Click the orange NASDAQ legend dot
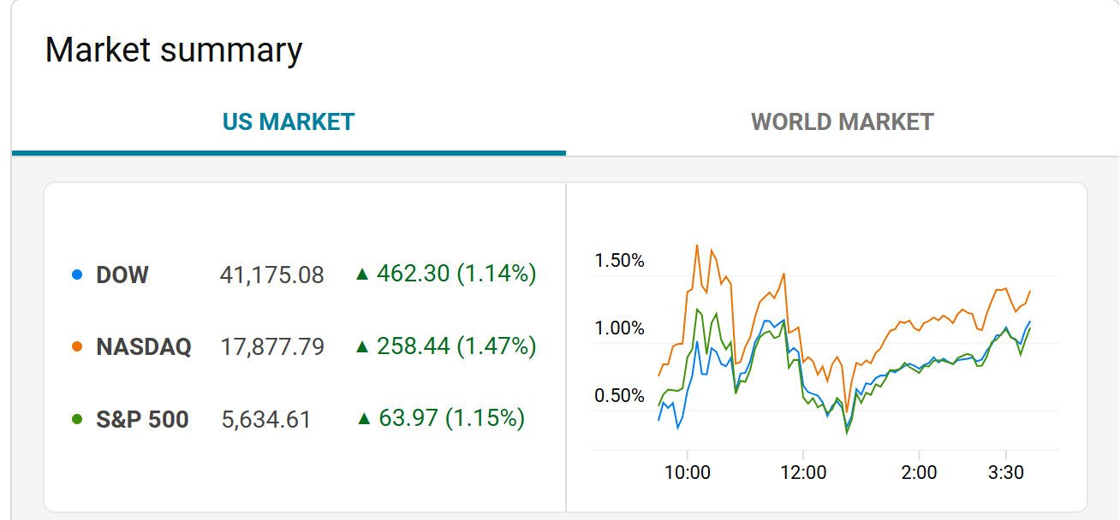Viewport: 1120px width, 520px height. coord(77,346)
